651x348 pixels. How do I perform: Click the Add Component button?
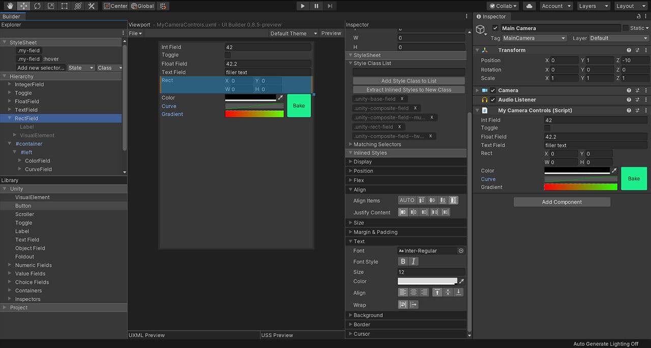(561, 202)
